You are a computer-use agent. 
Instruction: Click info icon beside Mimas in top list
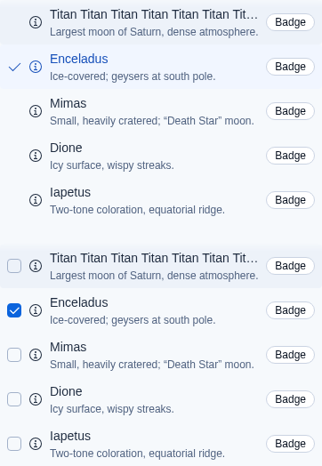point(36,111)
